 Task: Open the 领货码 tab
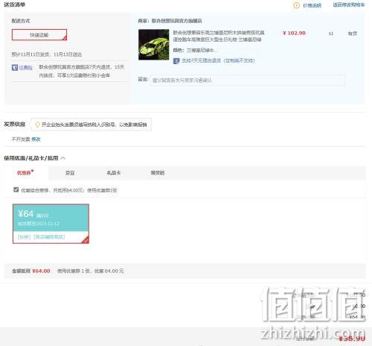[x=158, y=173]
